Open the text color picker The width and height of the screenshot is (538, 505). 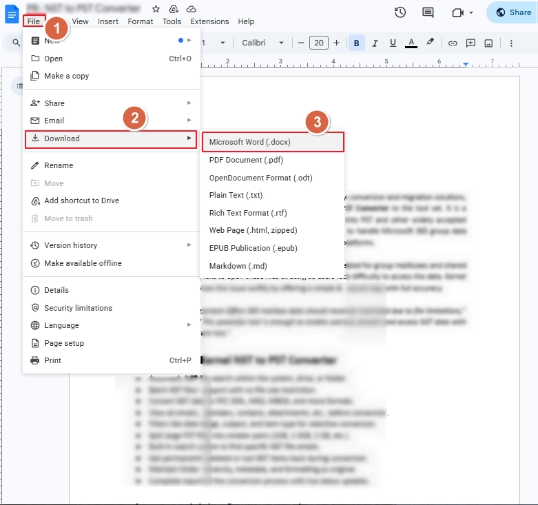pos(411,43)
